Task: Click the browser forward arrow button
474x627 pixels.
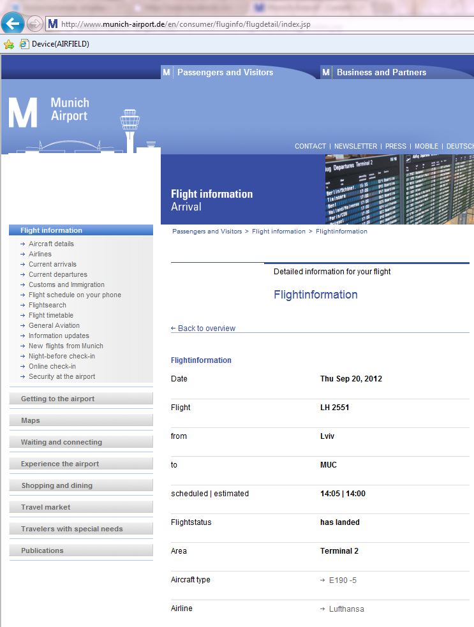Action: 35,24
